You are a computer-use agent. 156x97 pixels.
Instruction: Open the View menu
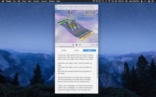point(29,1)
